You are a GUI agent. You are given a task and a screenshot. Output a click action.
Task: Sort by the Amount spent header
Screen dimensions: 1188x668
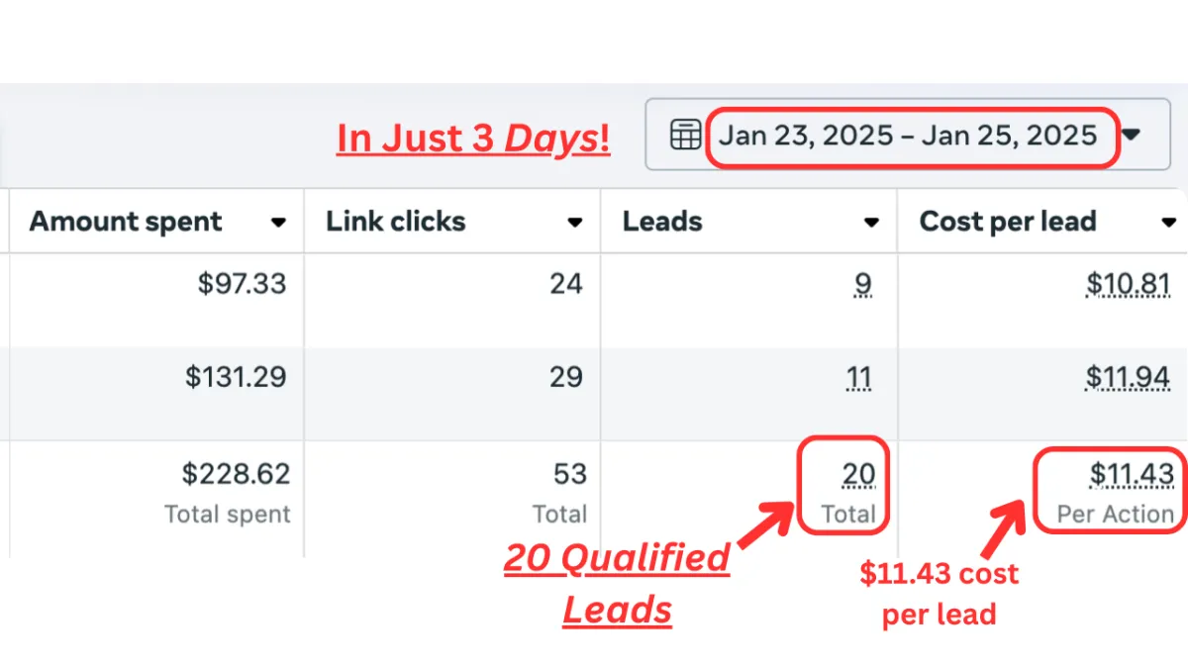[x=126, y=222]
